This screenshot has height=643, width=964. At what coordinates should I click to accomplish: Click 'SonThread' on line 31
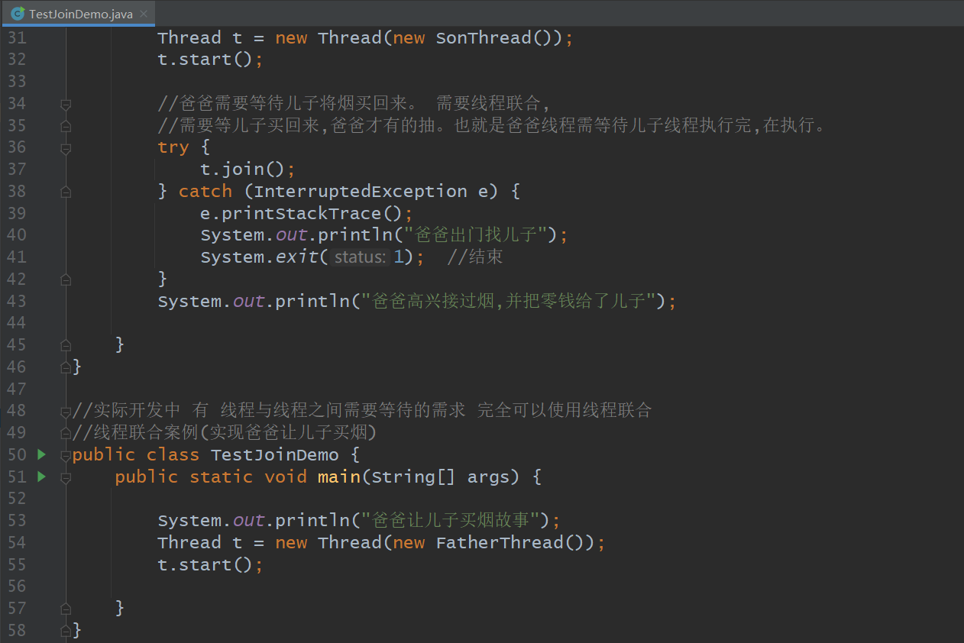pyautogui.click(x=484, y=38)
